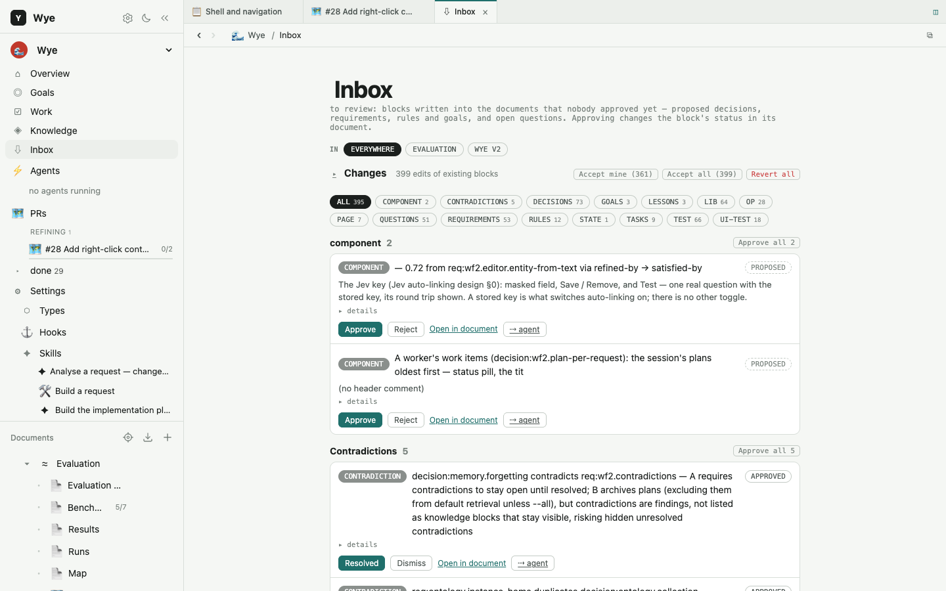Expand the Changes section triangle

click(334, 175)
